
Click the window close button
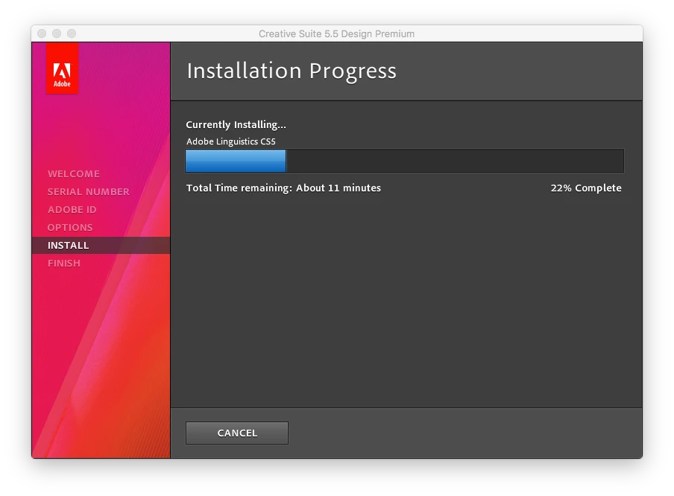pos(42,34)
